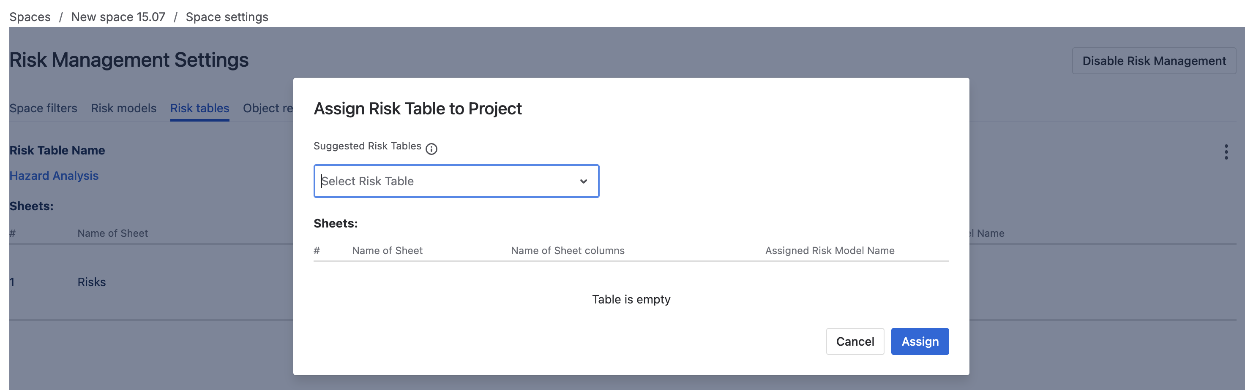Expand the Select Risk Table dropdown arrow
1245x390 pixels.
click(x=583, y=181)
